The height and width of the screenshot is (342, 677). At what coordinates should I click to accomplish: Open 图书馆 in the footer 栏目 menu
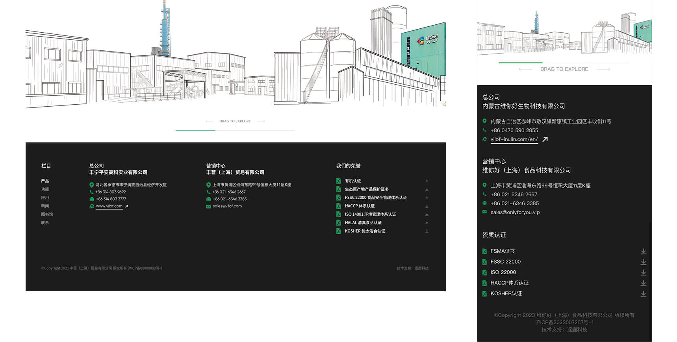click(x=47, y=214)
